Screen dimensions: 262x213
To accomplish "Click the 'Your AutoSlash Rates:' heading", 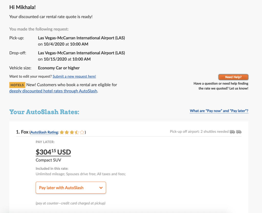I will click(x=44, y=112).
